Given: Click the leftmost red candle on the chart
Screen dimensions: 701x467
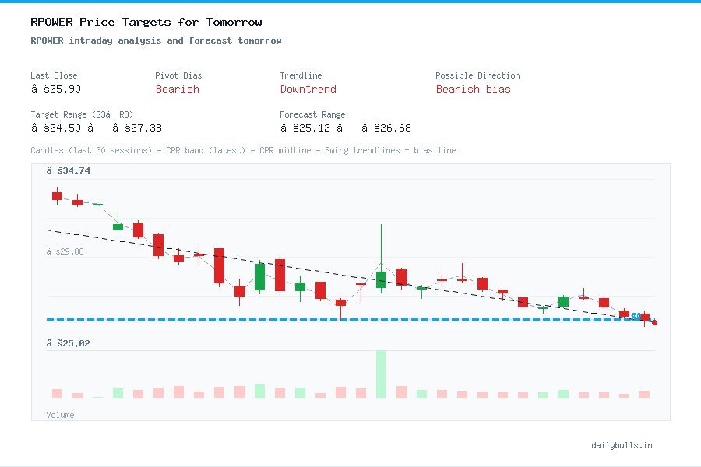Looking at the screenshot, I should click(57, 197).
